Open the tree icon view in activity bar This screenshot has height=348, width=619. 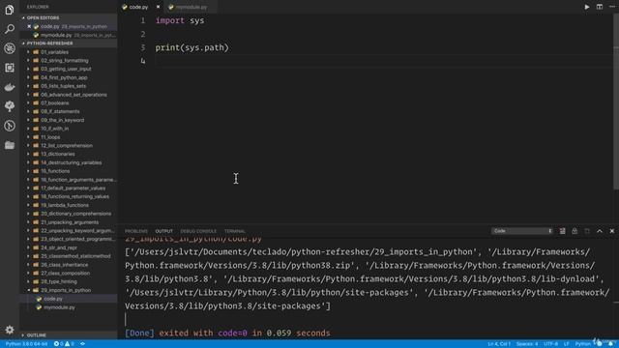(x=10, y=106)
